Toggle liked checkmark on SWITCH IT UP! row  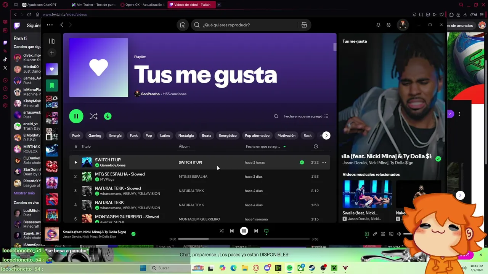pyautogui.click(x=302, y=162)
